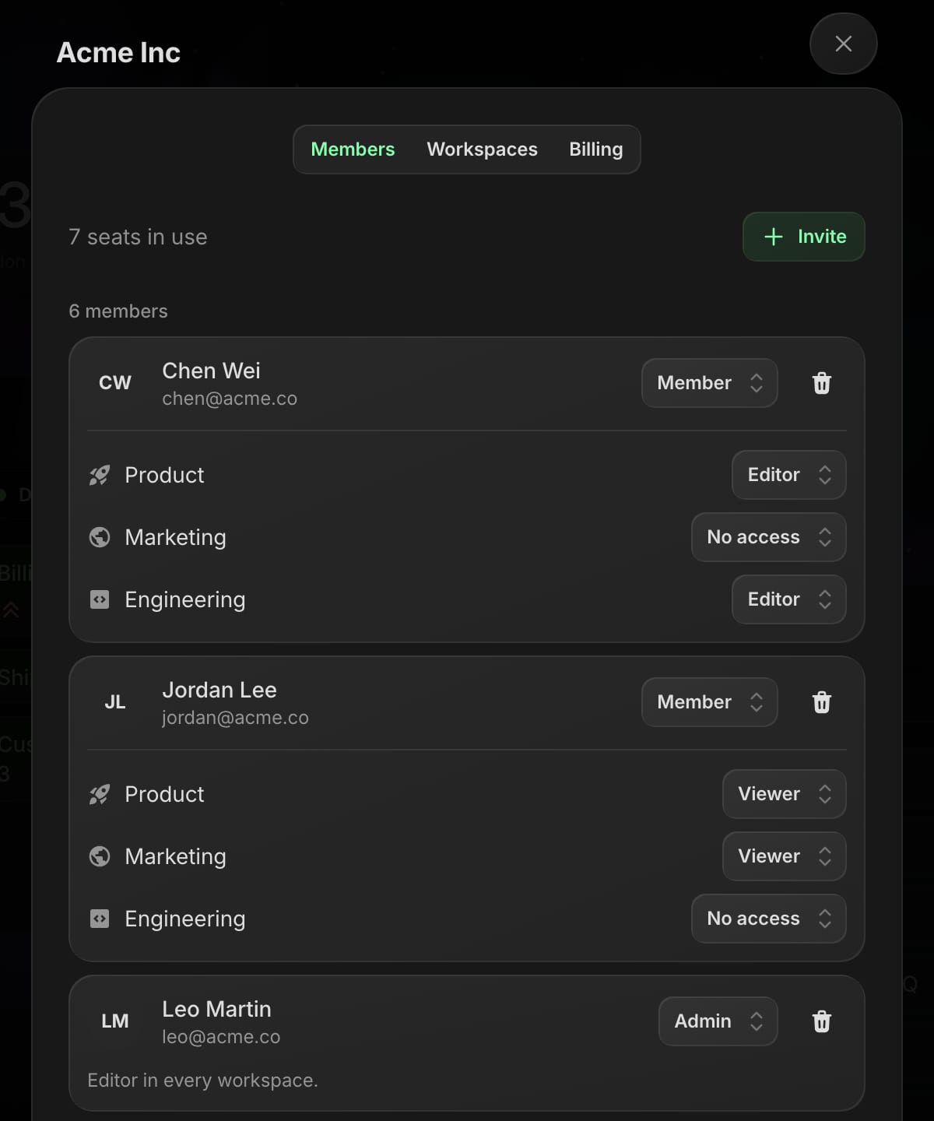Click 'Editor in every workspace.' note

(x=202, y=1081)
